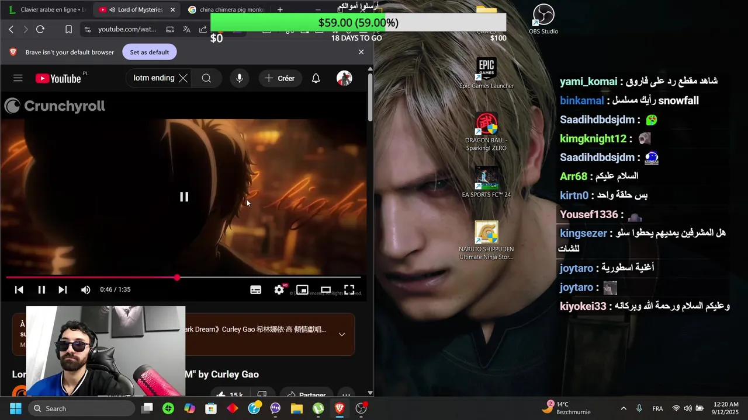Click the video title ending 'by Curley Gao'

coord(136,374)
